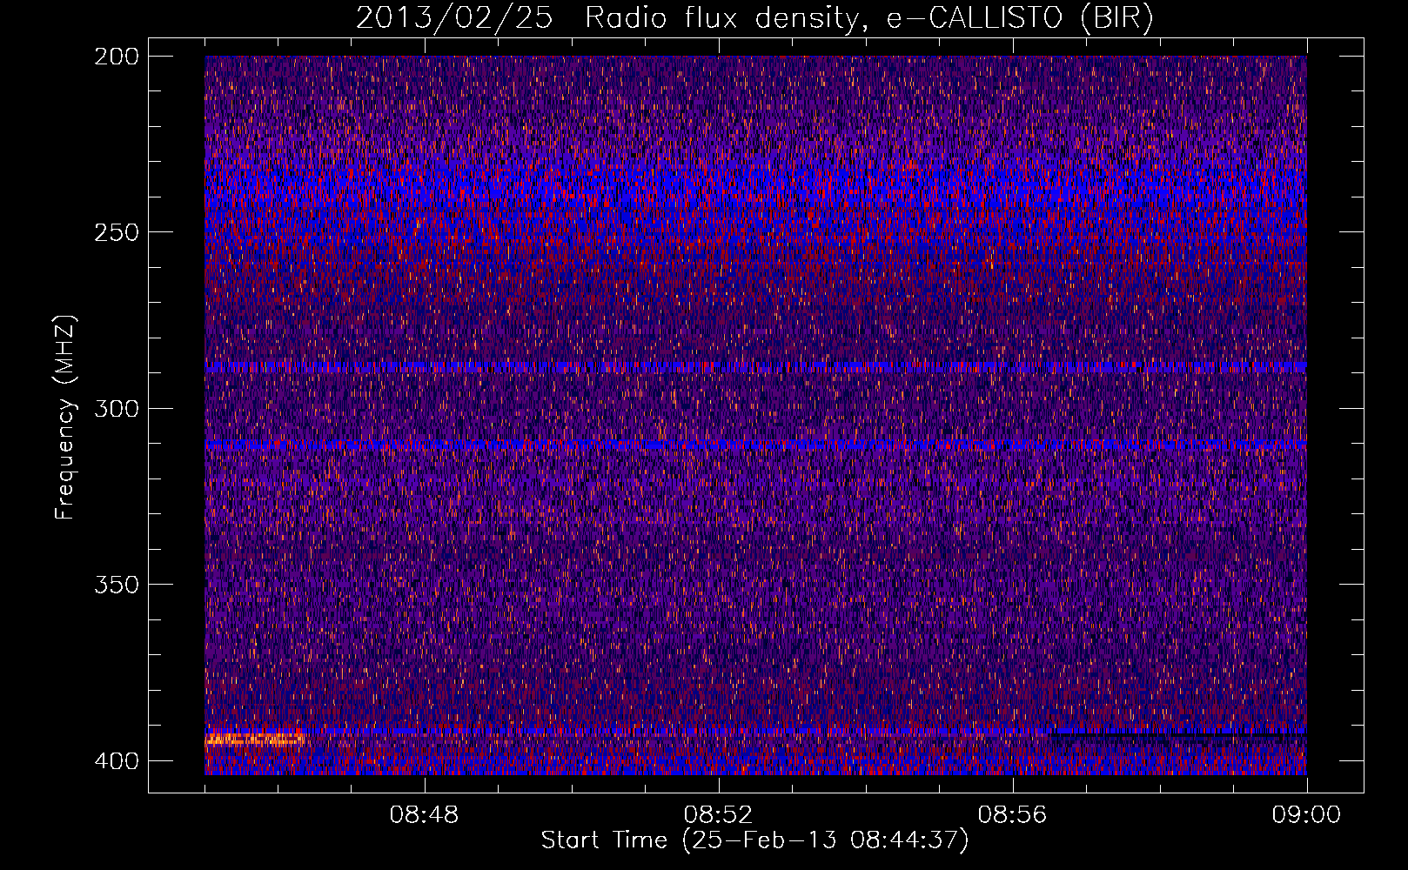
Task: Click the '400' frequency tick label
Action: (x=116, y=761)
